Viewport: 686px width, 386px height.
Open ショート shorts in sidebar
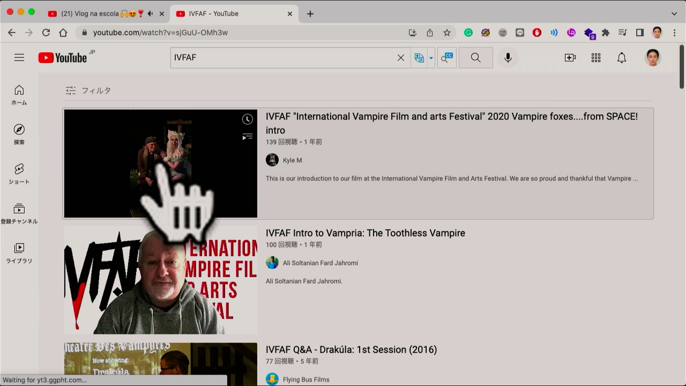click(19, 174)
